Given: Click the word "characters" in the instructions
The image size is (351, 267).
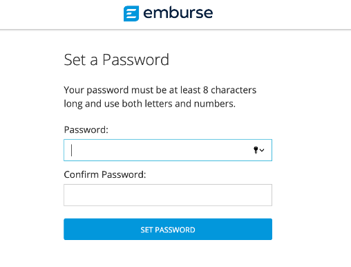Looking at the screenshot, I should coord(234,90).
